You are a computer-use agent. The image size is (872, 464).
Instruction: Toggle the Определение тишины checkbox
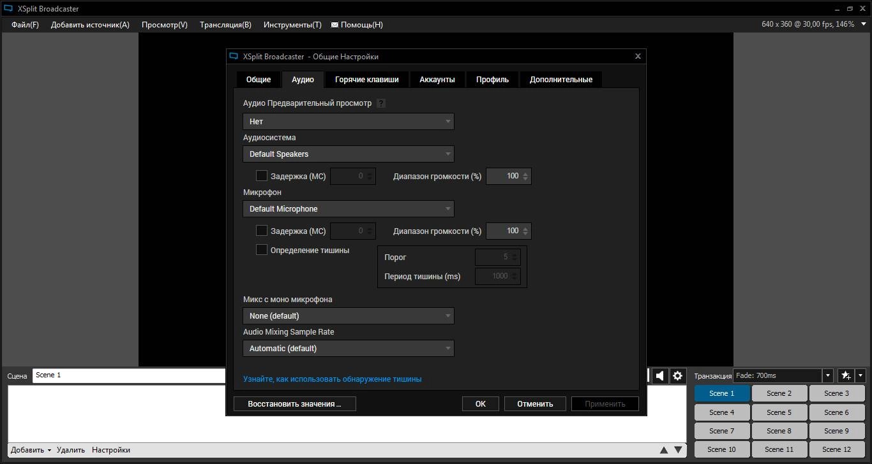262,250
